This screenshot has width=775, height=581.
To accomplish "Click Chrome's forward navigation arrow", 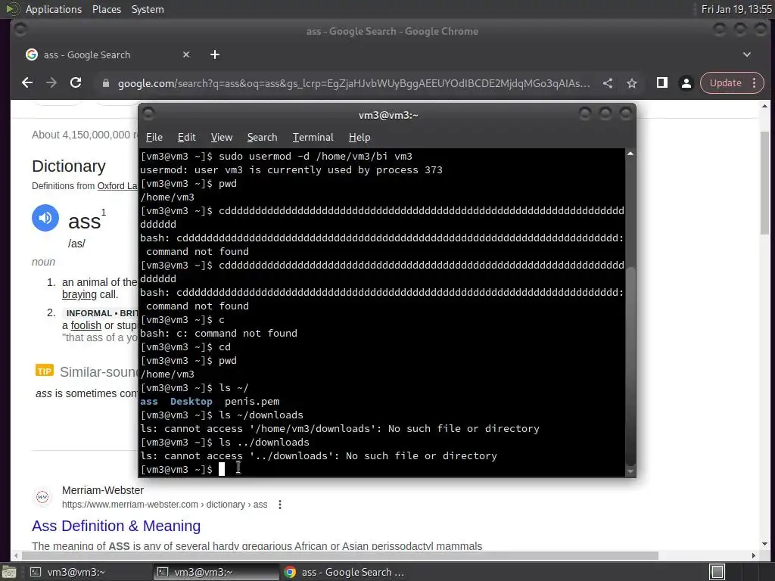I will 51,83.
